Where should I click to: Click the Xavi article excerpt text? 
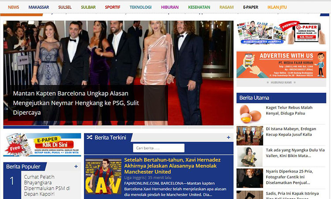click(x=175, y=189)
